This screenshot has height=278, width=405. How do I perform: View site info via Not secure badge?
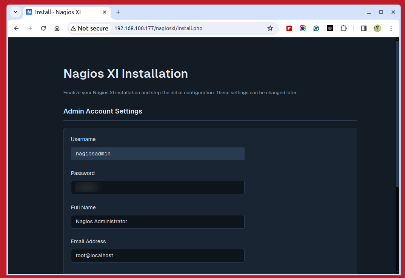click(89, 28)
